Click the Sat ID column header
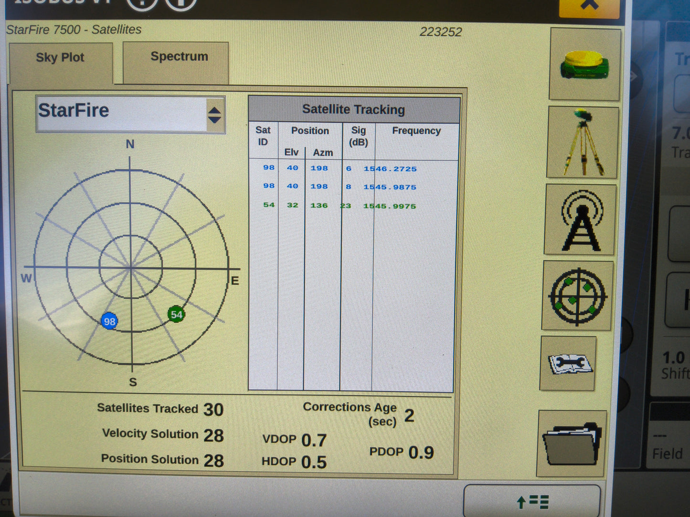This screenshot has height=517, width=690. pos(263,136)
